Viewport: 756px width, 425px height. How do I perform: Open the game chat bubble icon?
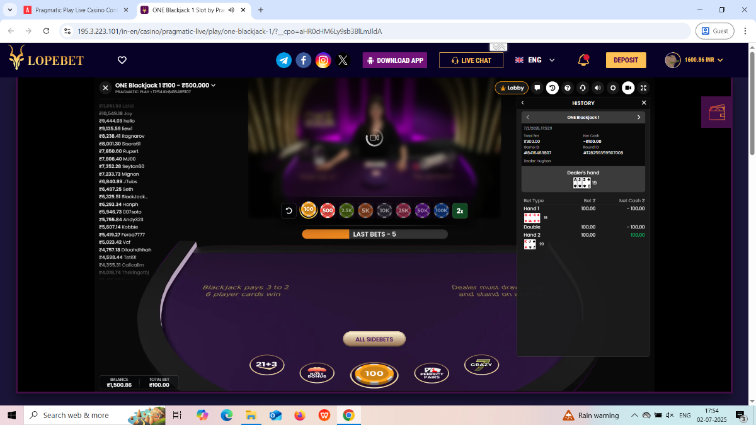tap(537, 88)
